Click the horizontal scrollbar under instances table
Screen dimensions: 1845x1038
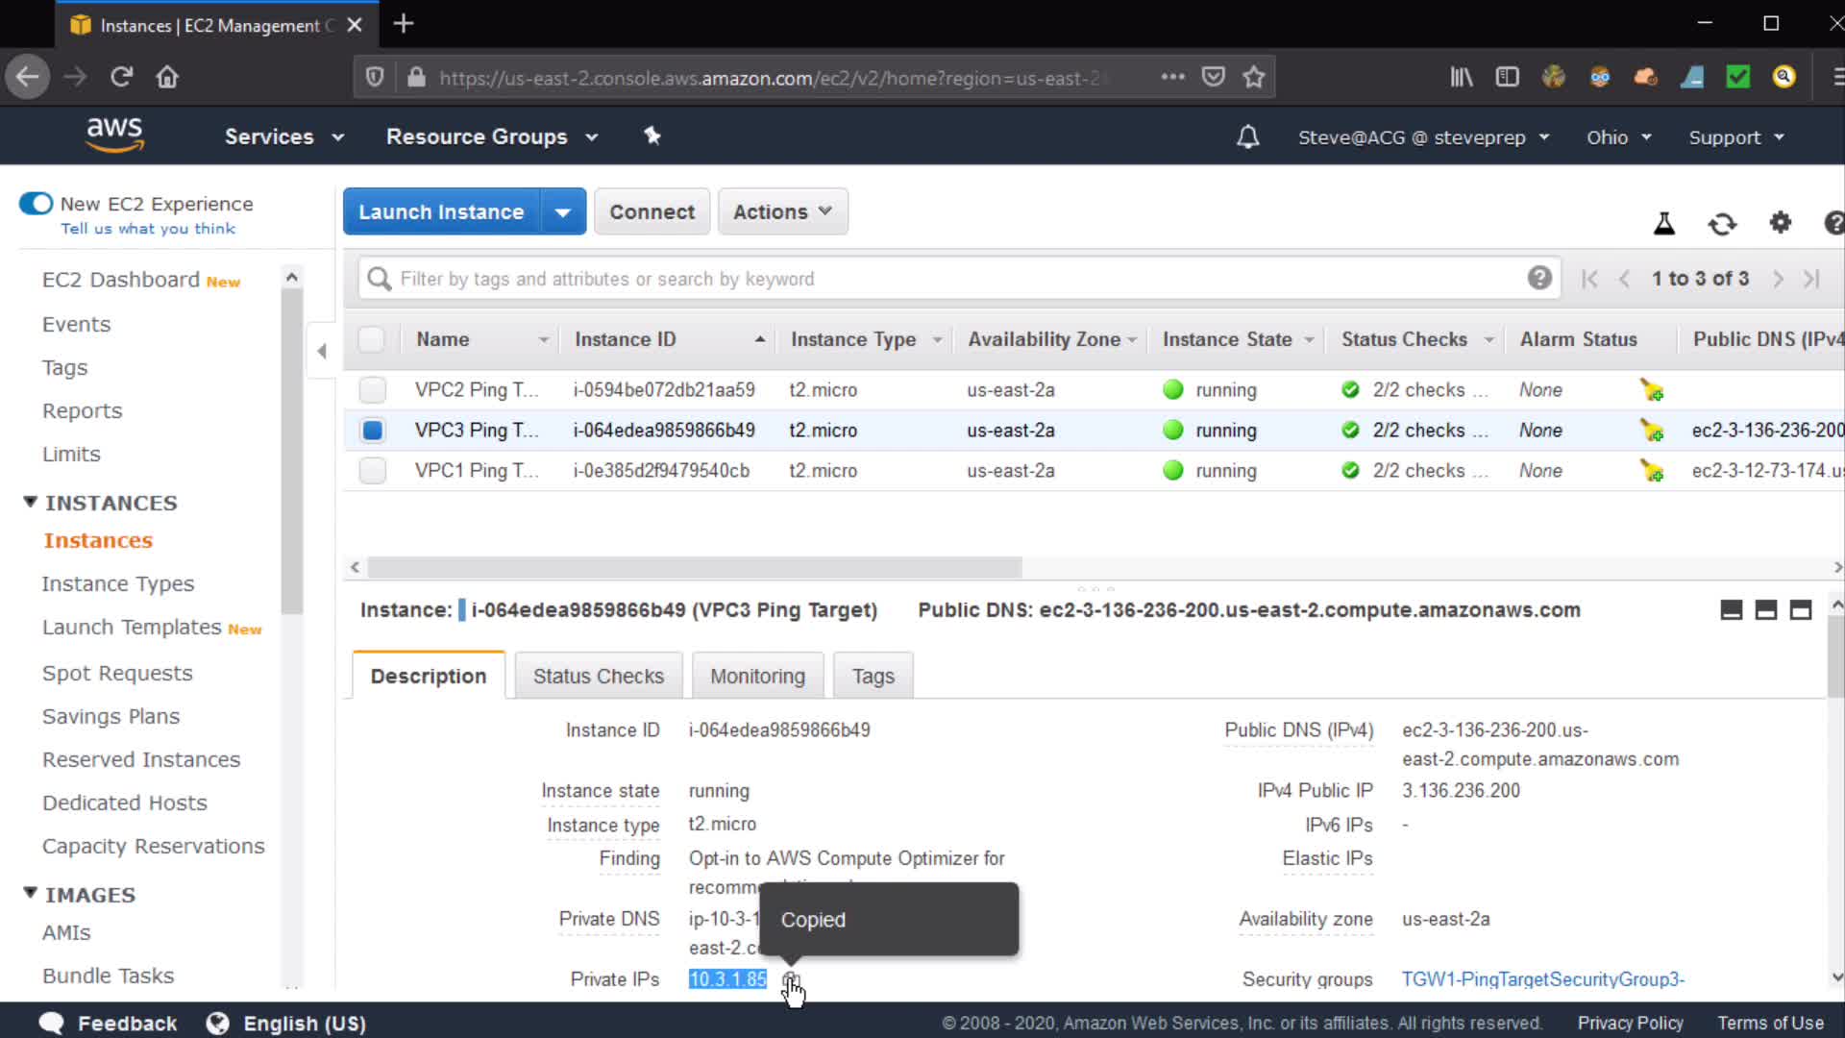pos(694,567)
